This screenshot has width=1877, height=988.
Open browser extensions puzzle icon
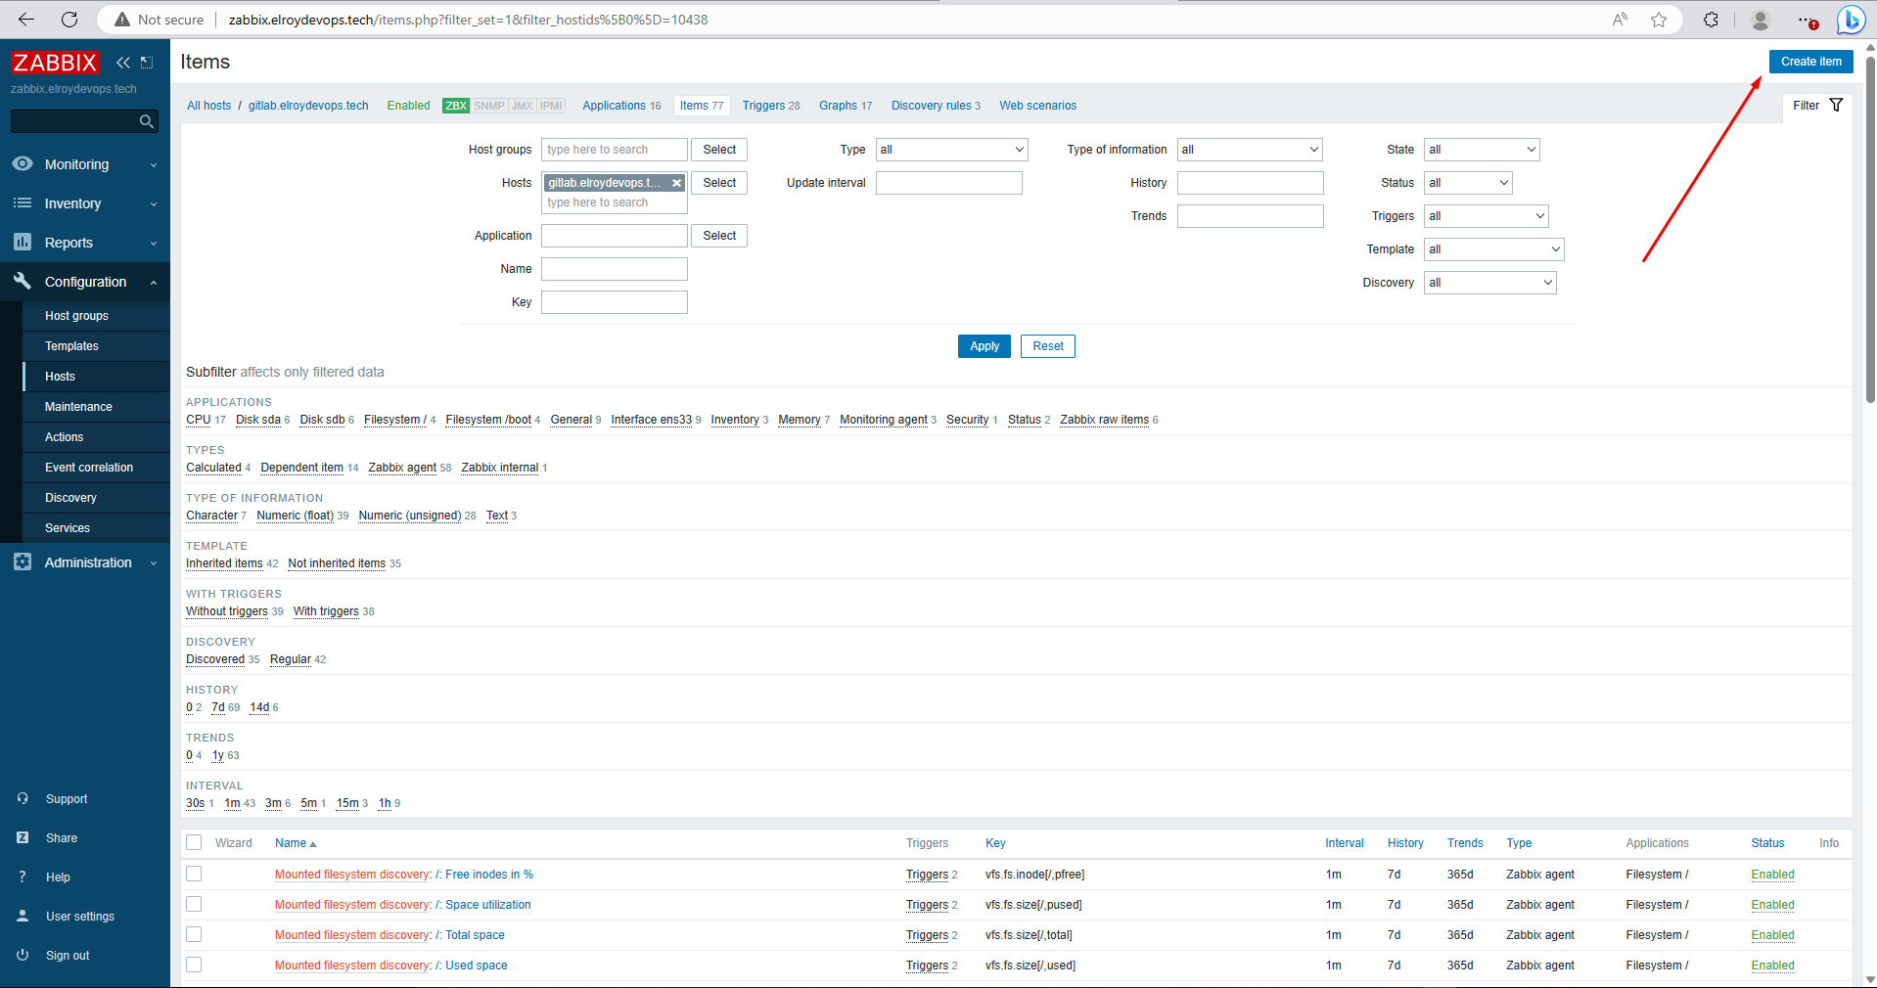[1711, 20]
